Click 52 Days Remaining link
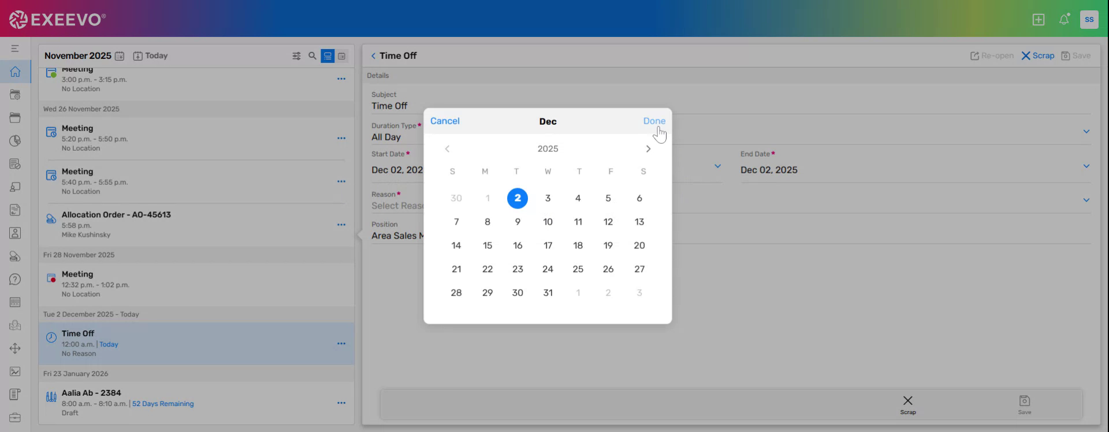Image resolution: width=1109 pixels, height=432 pixels. click(x=163, y=404)
